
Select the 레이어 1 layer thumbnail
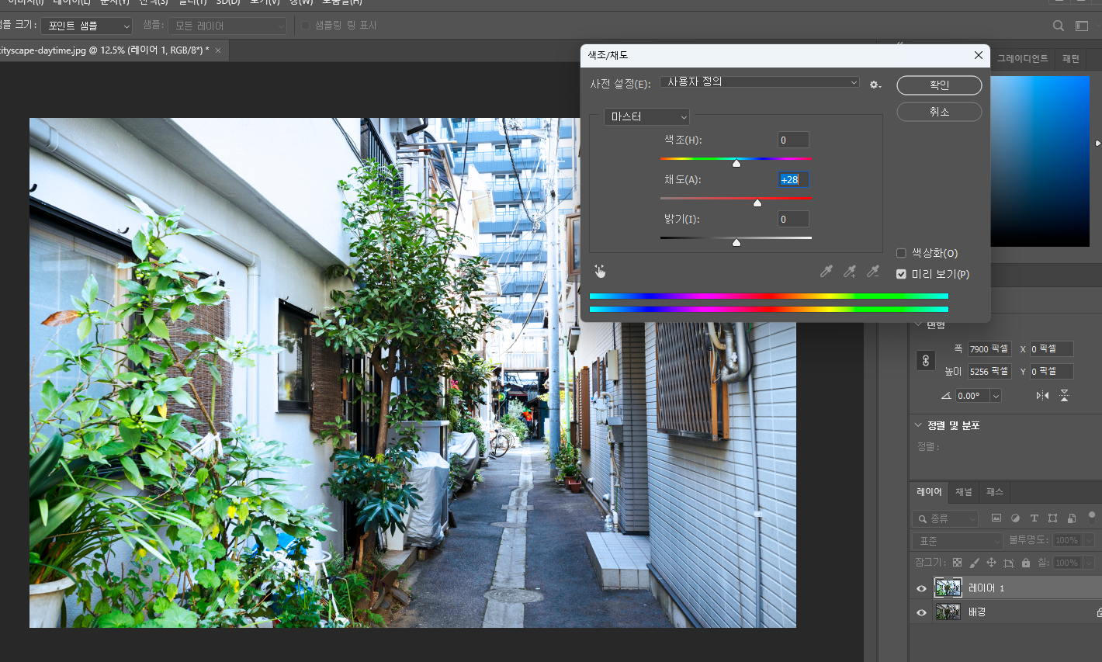(x=948, y=588)
